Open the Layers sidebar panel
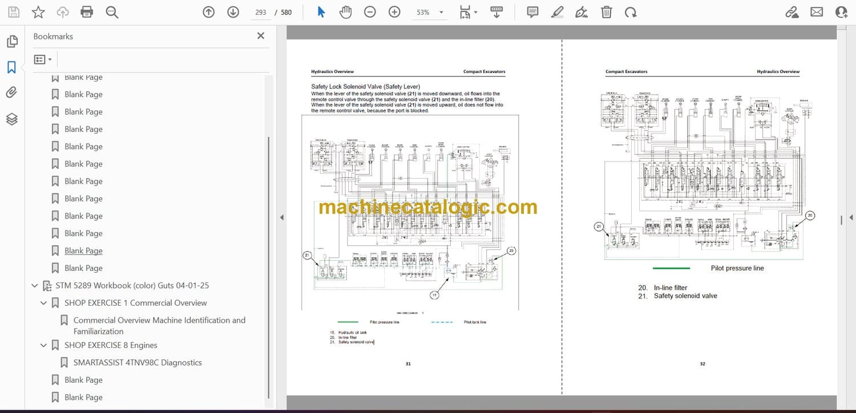Image resolution: width=856 pixels, height=413 pixels. [12, 119]
